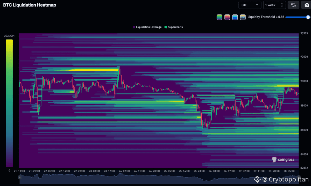This screenshot has width=311, height=186.
Task: Click the refresh chart icon
Action: 293,5
